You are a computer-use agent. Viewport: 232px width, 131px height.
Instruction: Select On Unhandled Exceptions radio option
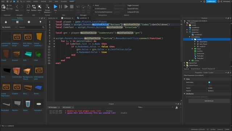click(x=94, y=12)
